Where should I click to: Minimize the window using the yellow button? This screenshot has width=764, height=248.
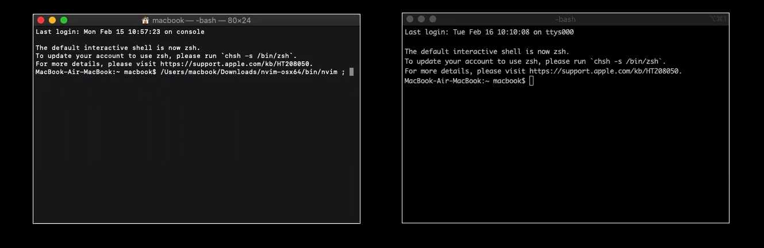(x=52, y=20)
